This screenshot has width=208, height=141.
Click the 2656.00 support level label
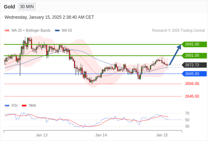(x=192, y=84)
